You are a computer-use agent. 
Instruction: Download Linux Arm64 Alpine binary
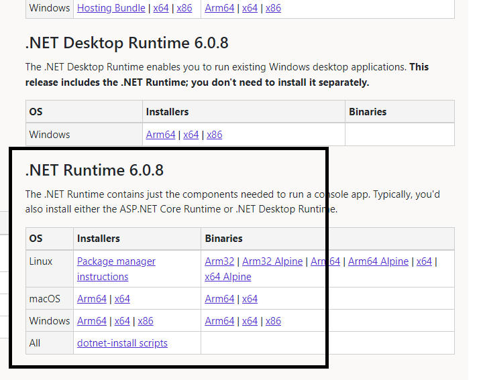pos(378,261)
